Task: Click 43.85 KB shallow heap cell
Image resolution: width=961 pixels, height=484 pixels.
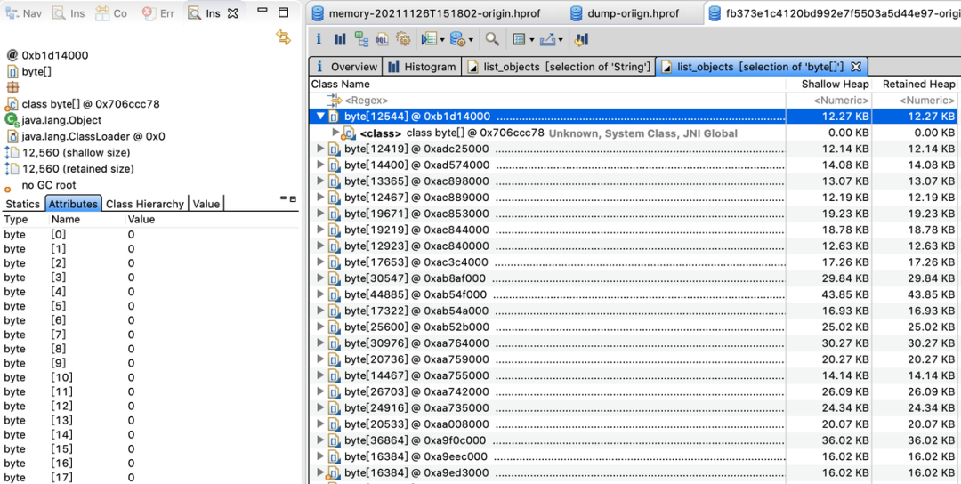Action: pos(846,294)
